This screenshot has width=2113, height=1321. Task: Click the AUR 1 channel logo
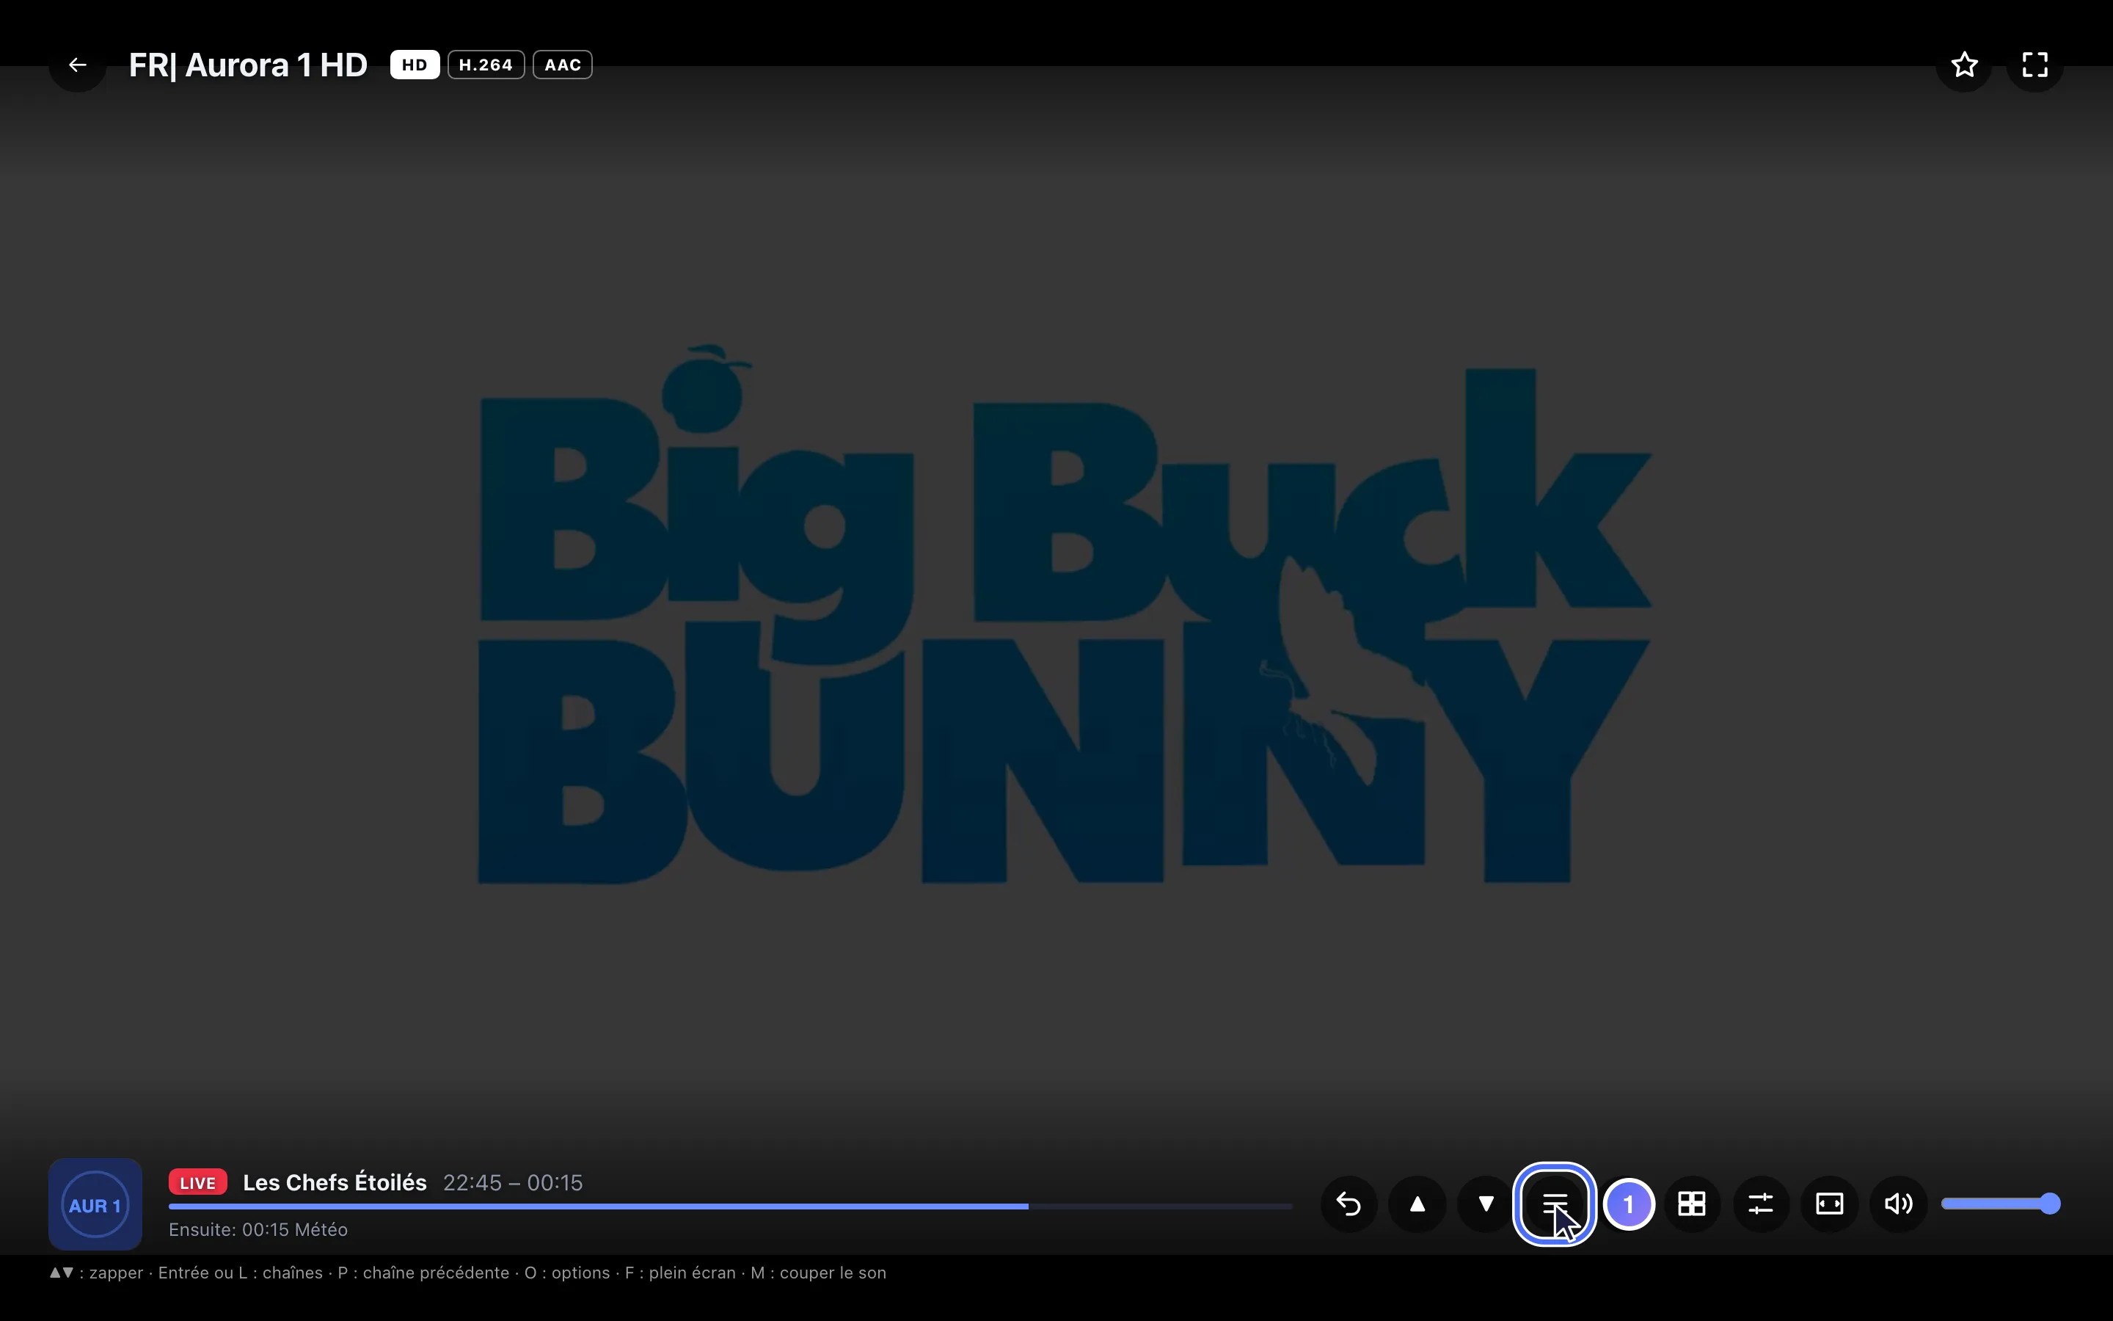pyautogui.click(x=95, y=1205)
